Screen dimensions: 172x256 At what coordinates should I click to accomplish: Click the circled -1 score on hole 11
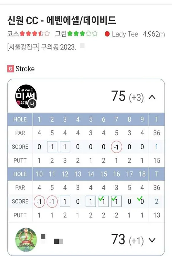click(52, 201)
